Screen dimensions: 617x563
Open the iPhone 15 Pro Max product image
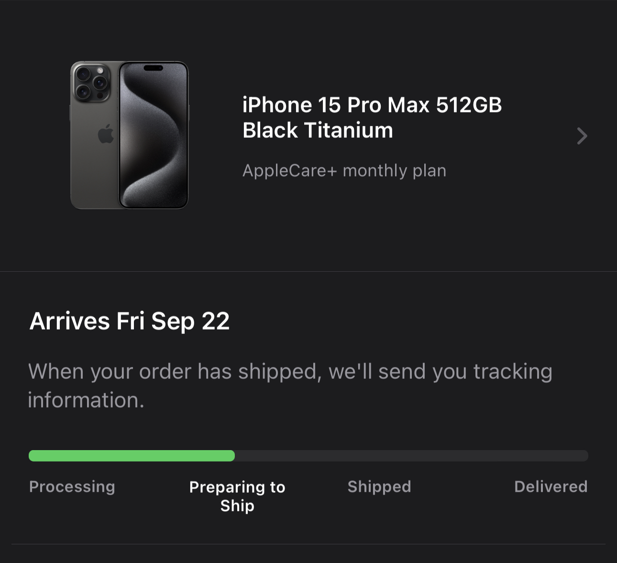[129, 135]
